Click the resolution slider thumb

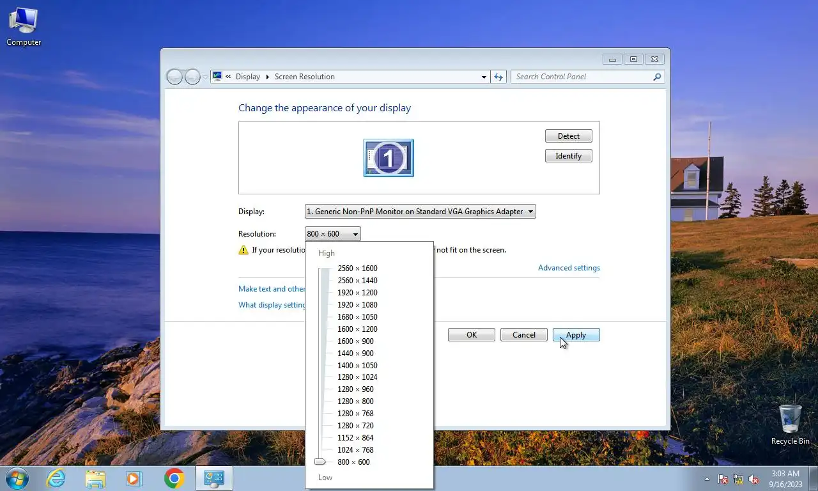tap(320, 462)
